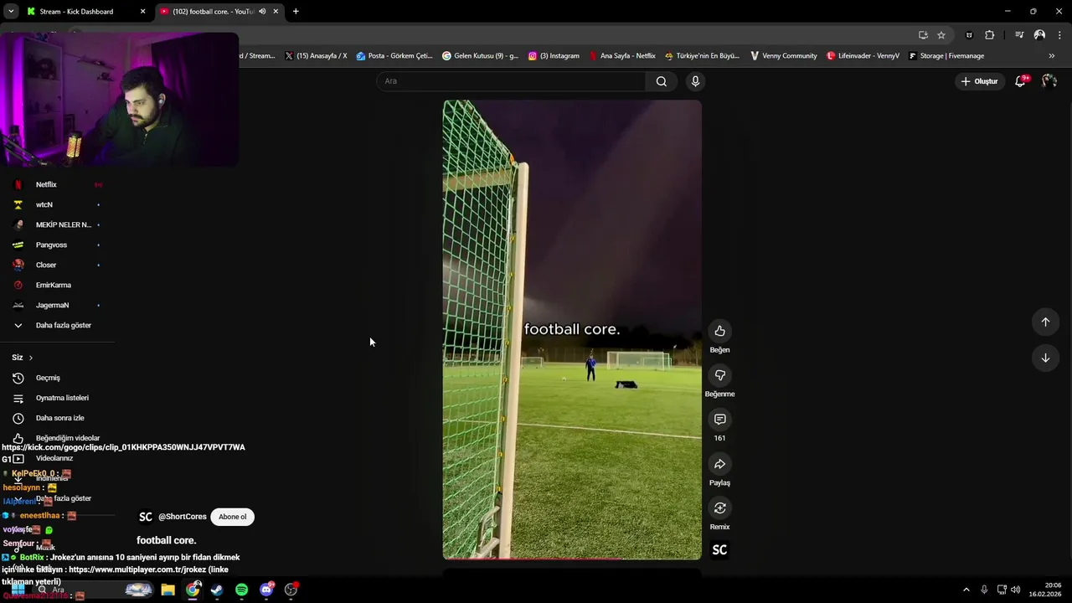1072x603 pixels.
Task: Open the Ana Sayfa - Netflix bookmark
Action: [x=622, y=56]
